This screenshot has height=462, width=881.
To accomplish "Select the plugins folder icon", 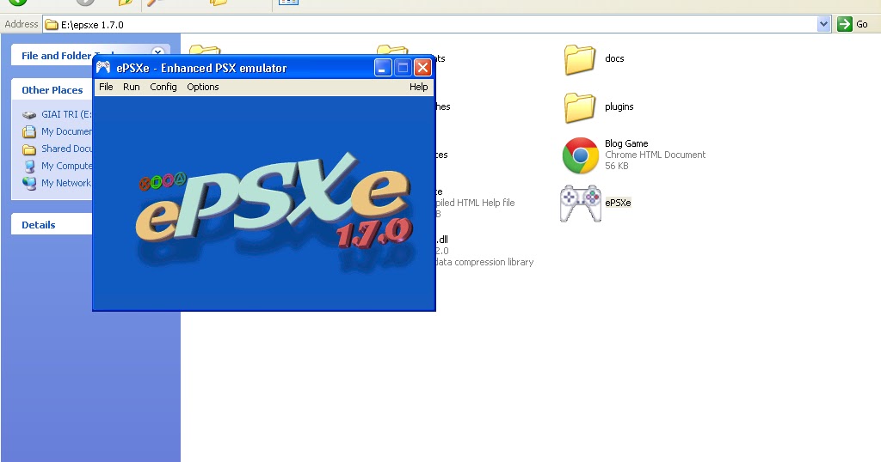I will coord(580,107).
